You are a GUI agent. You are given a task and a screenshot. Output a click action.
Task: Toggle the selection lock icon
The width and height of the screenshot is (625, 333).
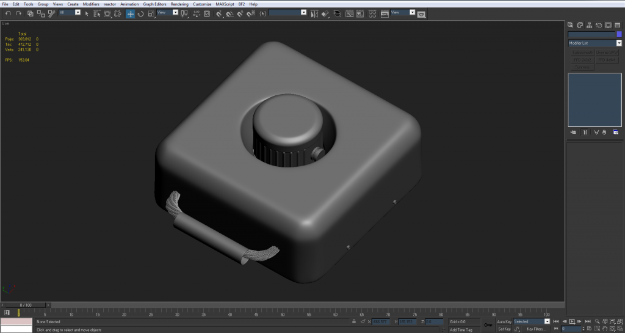354,321
